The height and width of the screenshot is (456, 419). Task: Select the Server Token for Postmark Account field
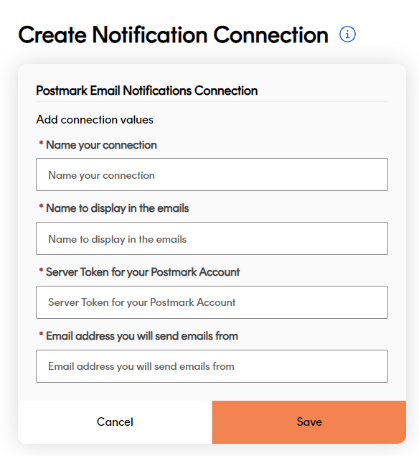(x=212, y=302)
